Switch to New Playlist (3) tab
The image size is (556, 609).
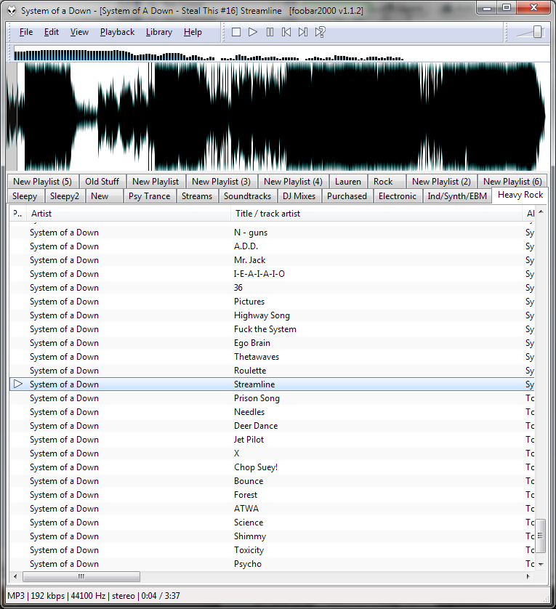tap(221, 182)
